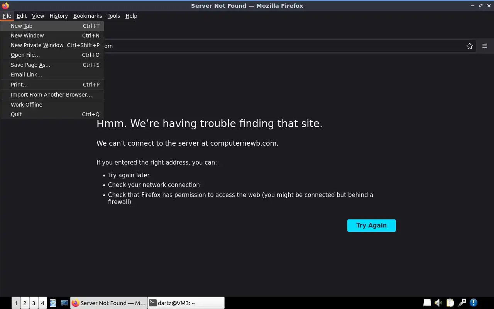
Task: Click the network connection tray icon
Action: [x=462, y=303]
